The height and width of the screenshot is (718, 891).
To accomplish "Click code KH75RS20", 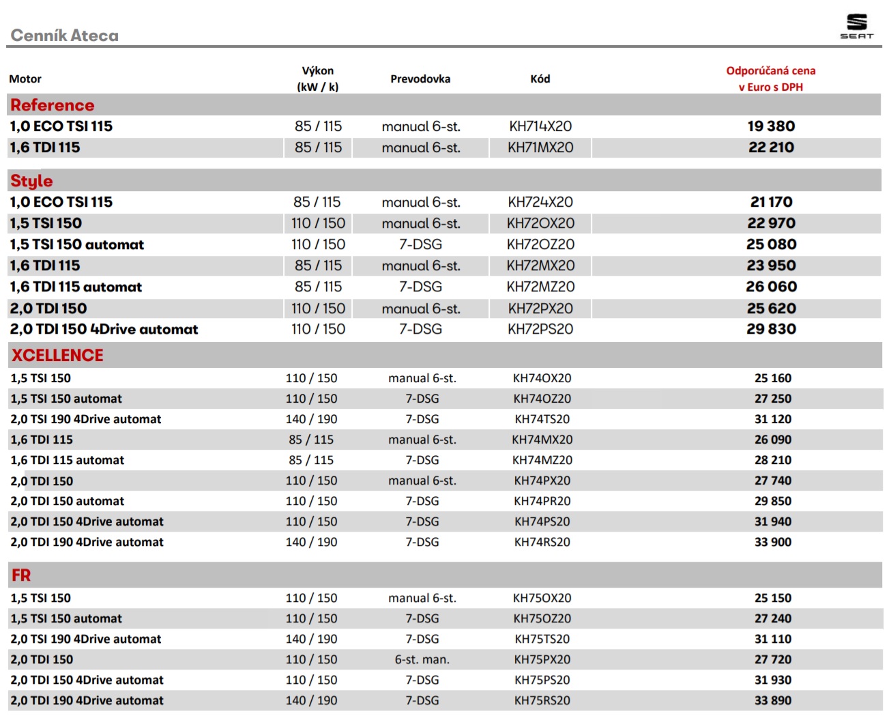I will (x=542, y=700).
